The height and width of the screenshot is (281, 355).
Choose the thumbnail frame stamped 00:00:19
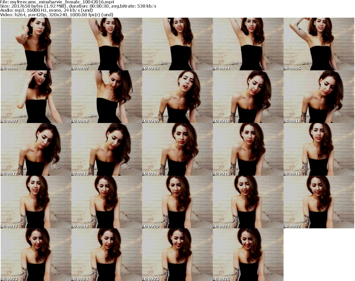point(107,202)
